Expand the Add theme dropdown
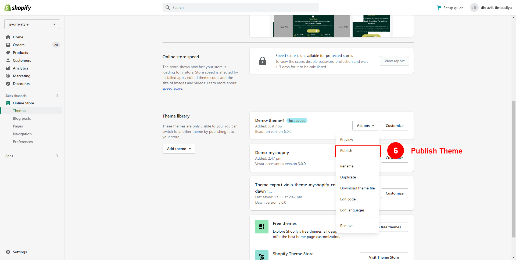The height and width of the screenshot is (260, 516). [x=179, y=149]
